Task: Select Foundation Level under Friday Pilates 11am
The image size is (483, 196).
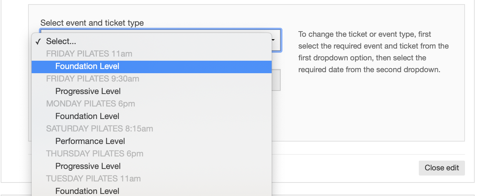Action: [x=87, y=66]
